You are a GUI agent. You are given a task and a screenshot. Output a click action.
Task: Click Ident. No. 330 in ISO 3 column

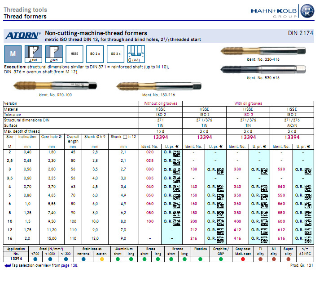click(x=237, y=169)
